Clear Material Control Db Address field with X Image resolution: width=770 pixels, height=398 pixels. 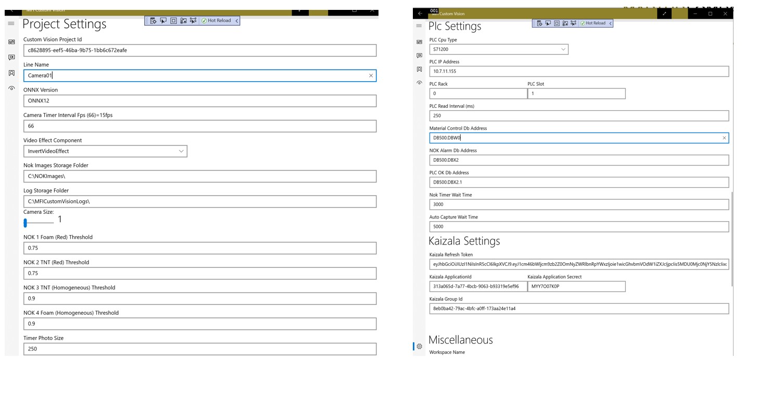(x=724, y=138)
